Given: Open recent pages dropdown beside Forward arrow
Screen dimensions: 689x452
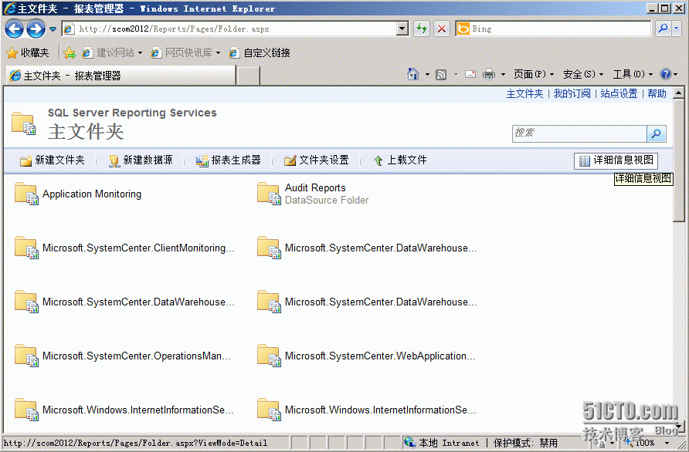Looking at the screenshot, I should click(53, 29).
